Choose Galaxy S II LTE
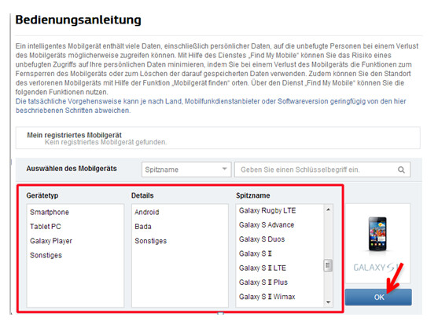 (263, 268)
